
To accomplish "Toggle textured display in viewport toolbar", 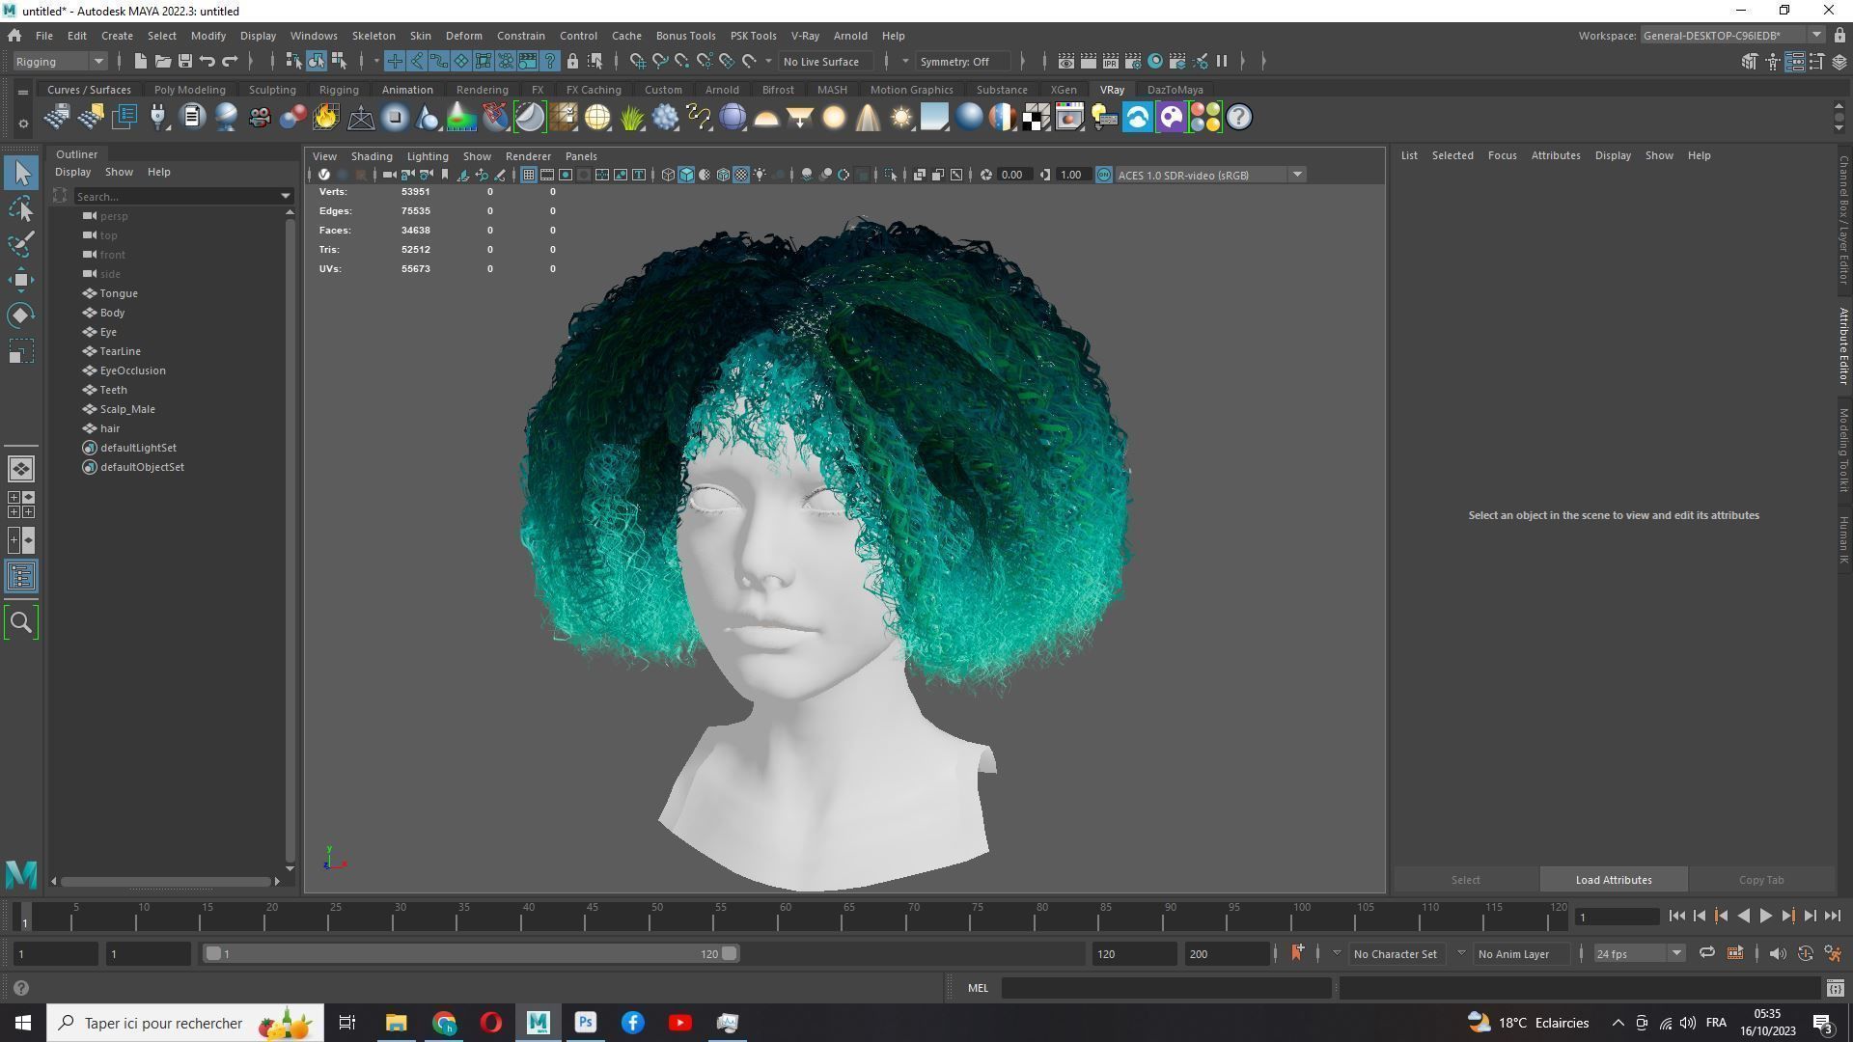I will (x=741, y=175).
